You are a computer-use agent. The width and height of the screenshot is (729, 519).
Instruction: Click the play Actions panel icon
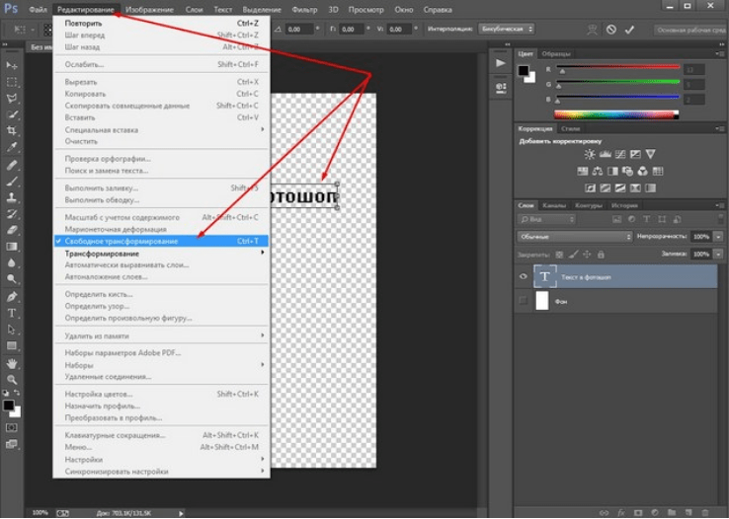(x=500, y=63)
